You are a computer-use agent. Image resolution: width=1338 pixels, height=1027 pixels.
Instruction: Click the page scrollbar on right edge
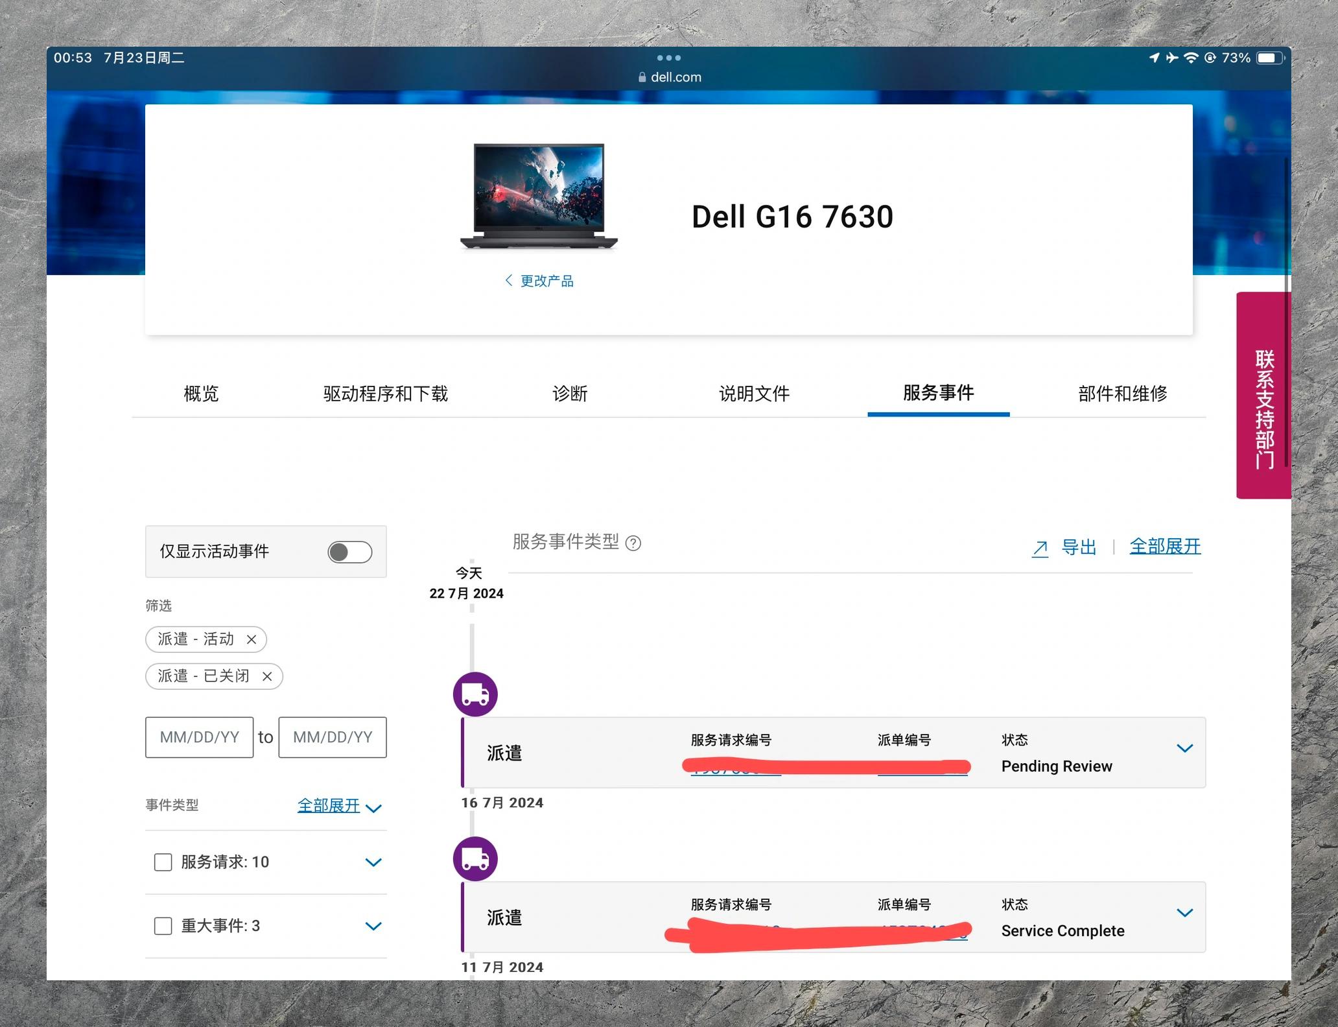pyautogui.click(x=1287, y=311)
